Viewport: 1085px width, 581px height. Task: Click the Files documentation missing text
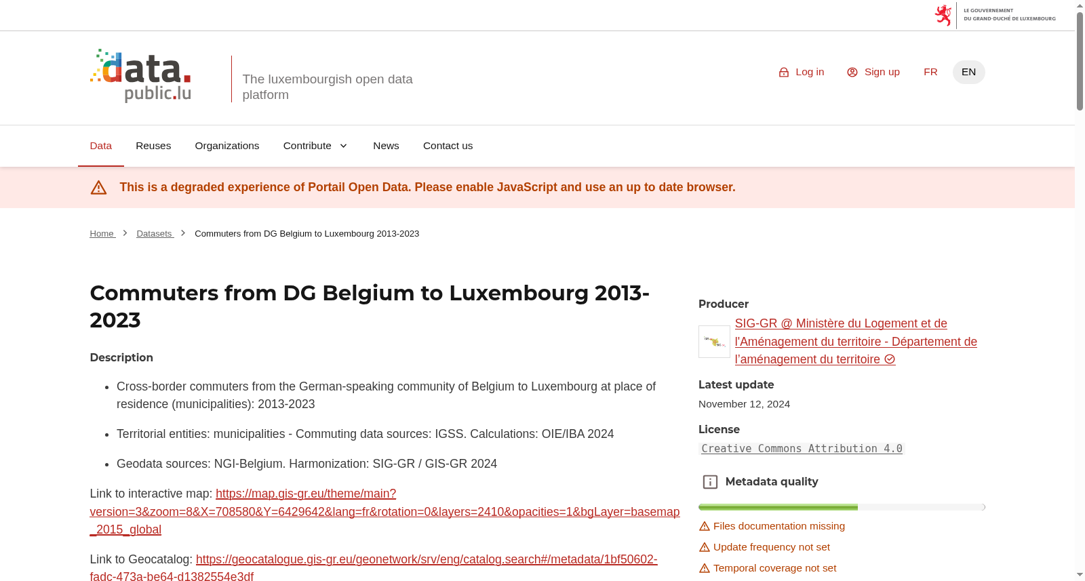pos(779,526)
